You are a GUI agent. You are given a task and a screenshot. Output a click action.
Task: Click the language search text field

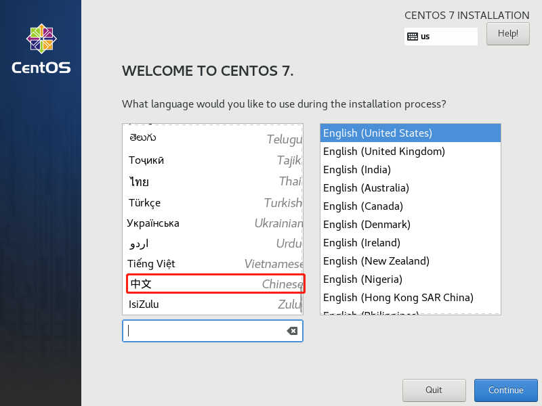point(203,331)
